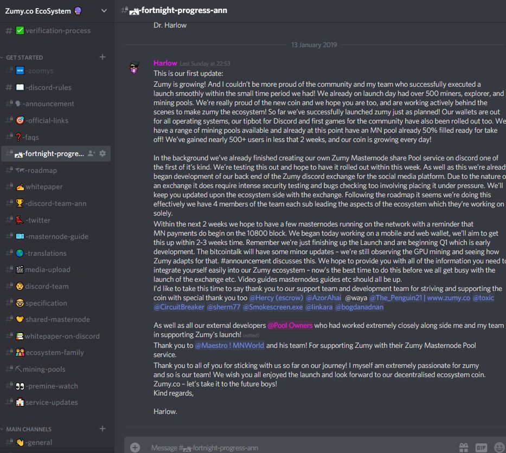Open edit channel gear for fortnight-progress
The height and width of the screenshot is (453, 506).
coord(103,153)
